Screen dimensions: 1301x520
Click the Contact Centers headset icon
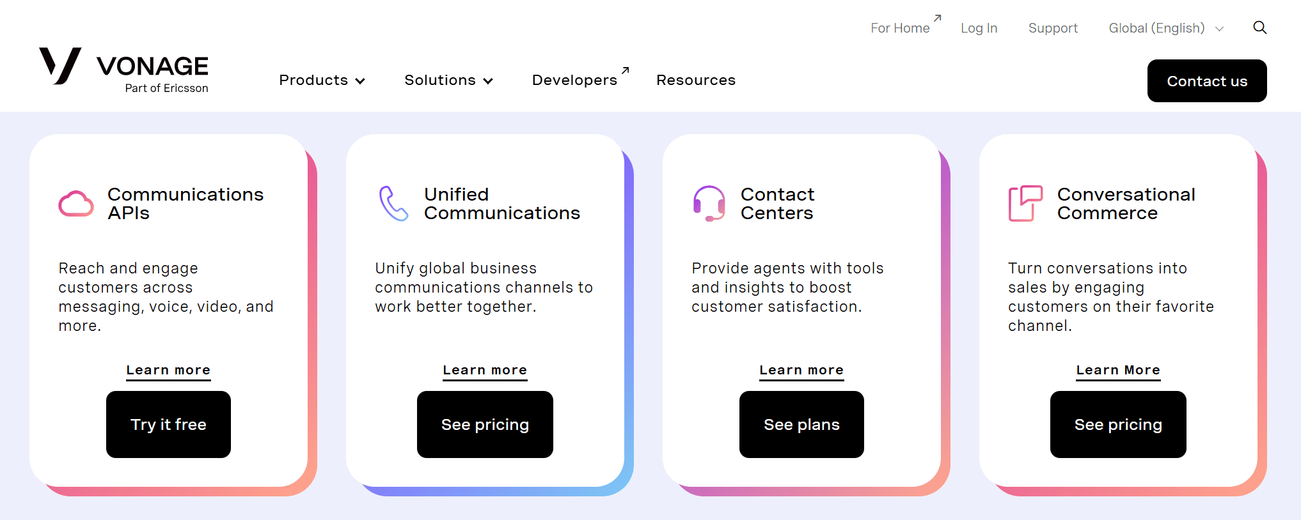coord(709,204)
